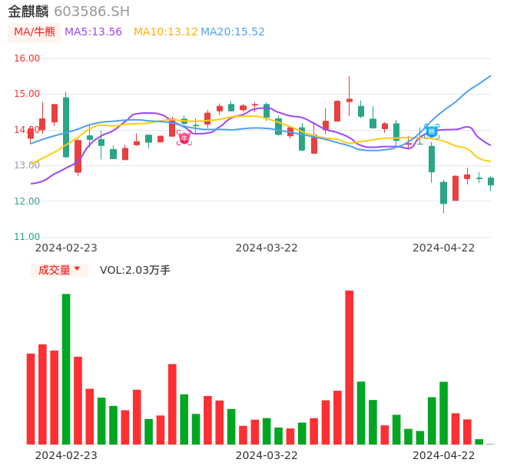
Task: Click the small red triangle beside 成交量
Action: point(77,269)
